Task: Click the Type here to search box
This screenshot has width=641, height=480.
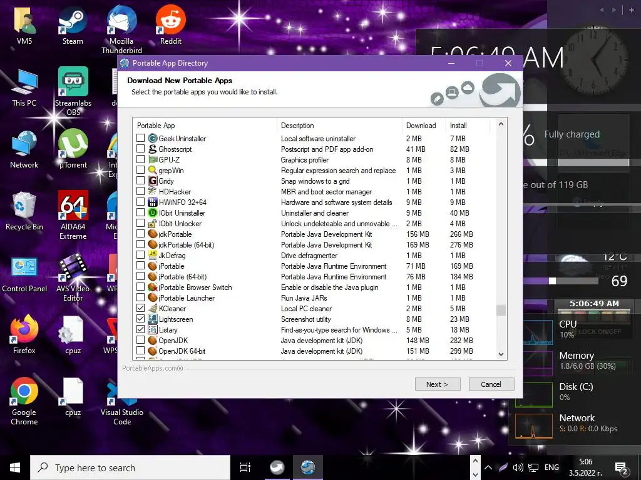Action: (x=130, y=467)
